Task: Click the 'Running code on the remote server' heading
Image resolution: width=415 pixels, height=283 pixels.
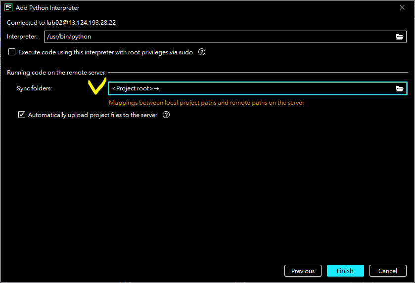Action: click(56, 73)
